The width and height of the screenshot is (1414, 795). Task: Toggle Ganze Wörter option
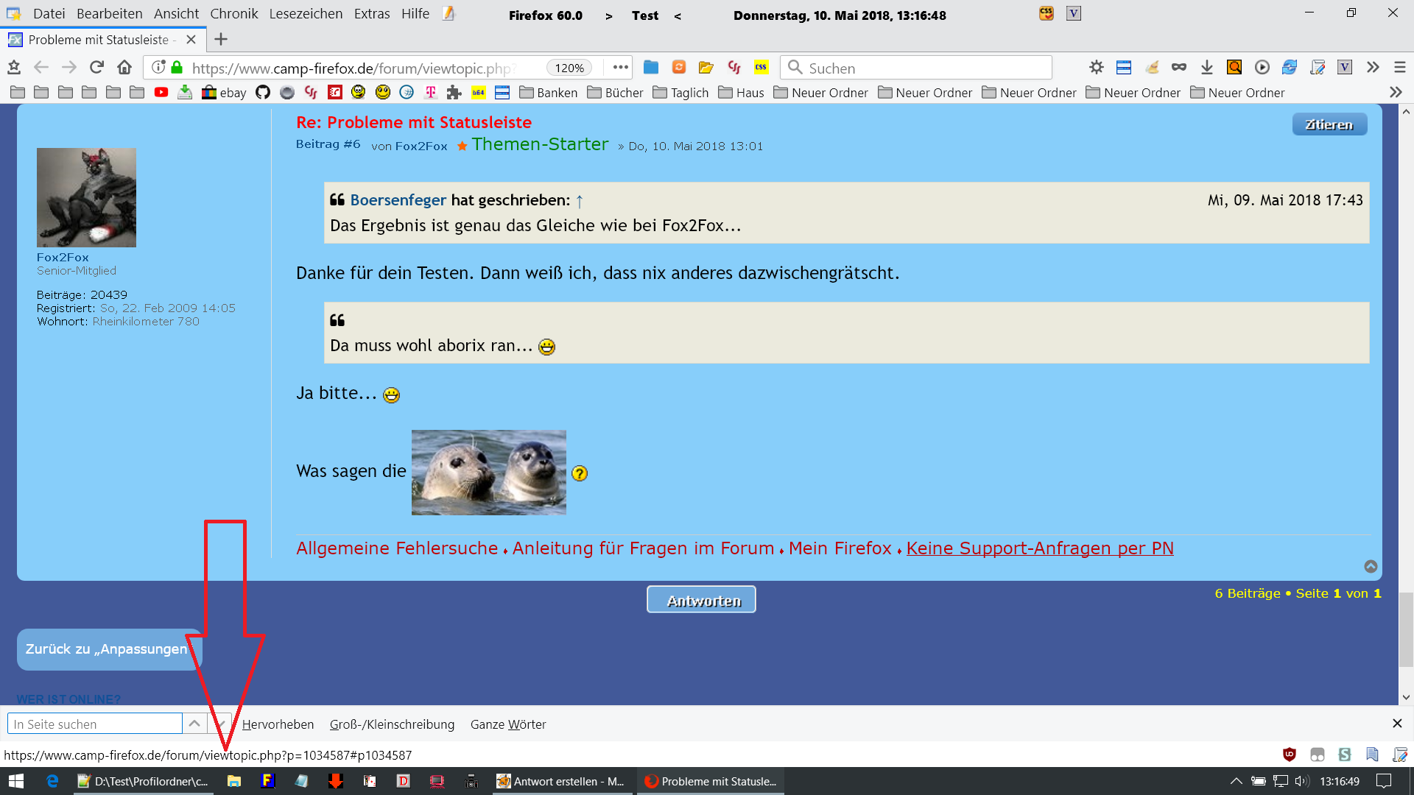pos(508,724)
